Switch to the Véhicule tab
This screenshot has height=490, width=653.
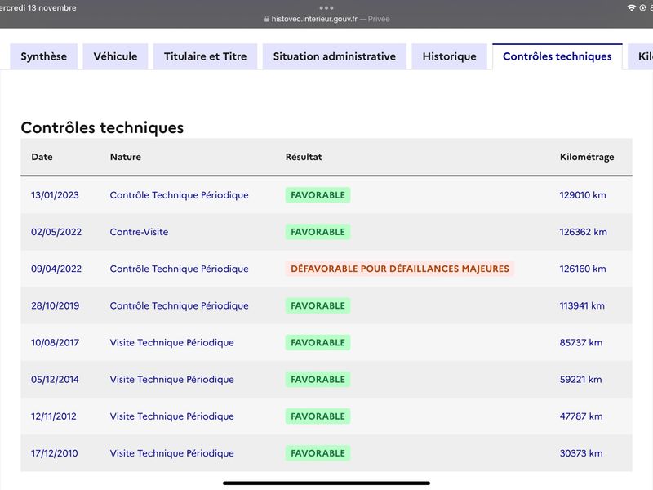(x=115, y=56)
